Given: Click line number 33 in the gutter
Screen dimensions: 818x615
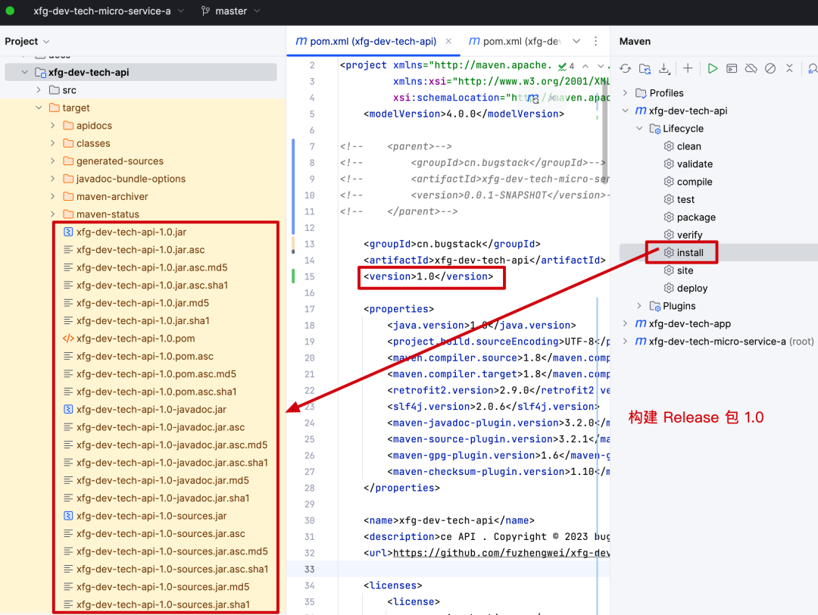Looking at the screenshot, I should (x=309, y=569).
